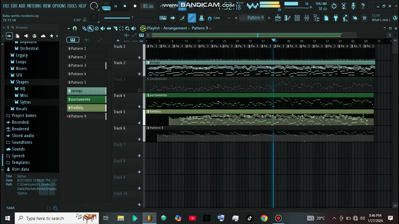Screen dimensions: 399x224
Task: Select the Slip tool in playlist toolbar
Action: point(109,28)
